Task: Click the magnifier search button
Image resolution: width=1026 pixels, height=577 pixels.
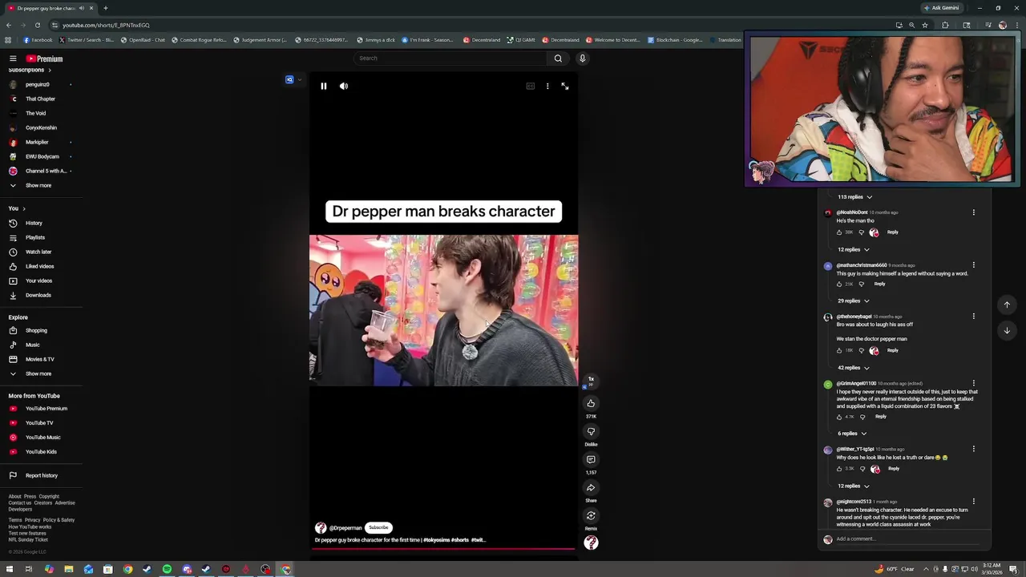Action: [558, 58]
